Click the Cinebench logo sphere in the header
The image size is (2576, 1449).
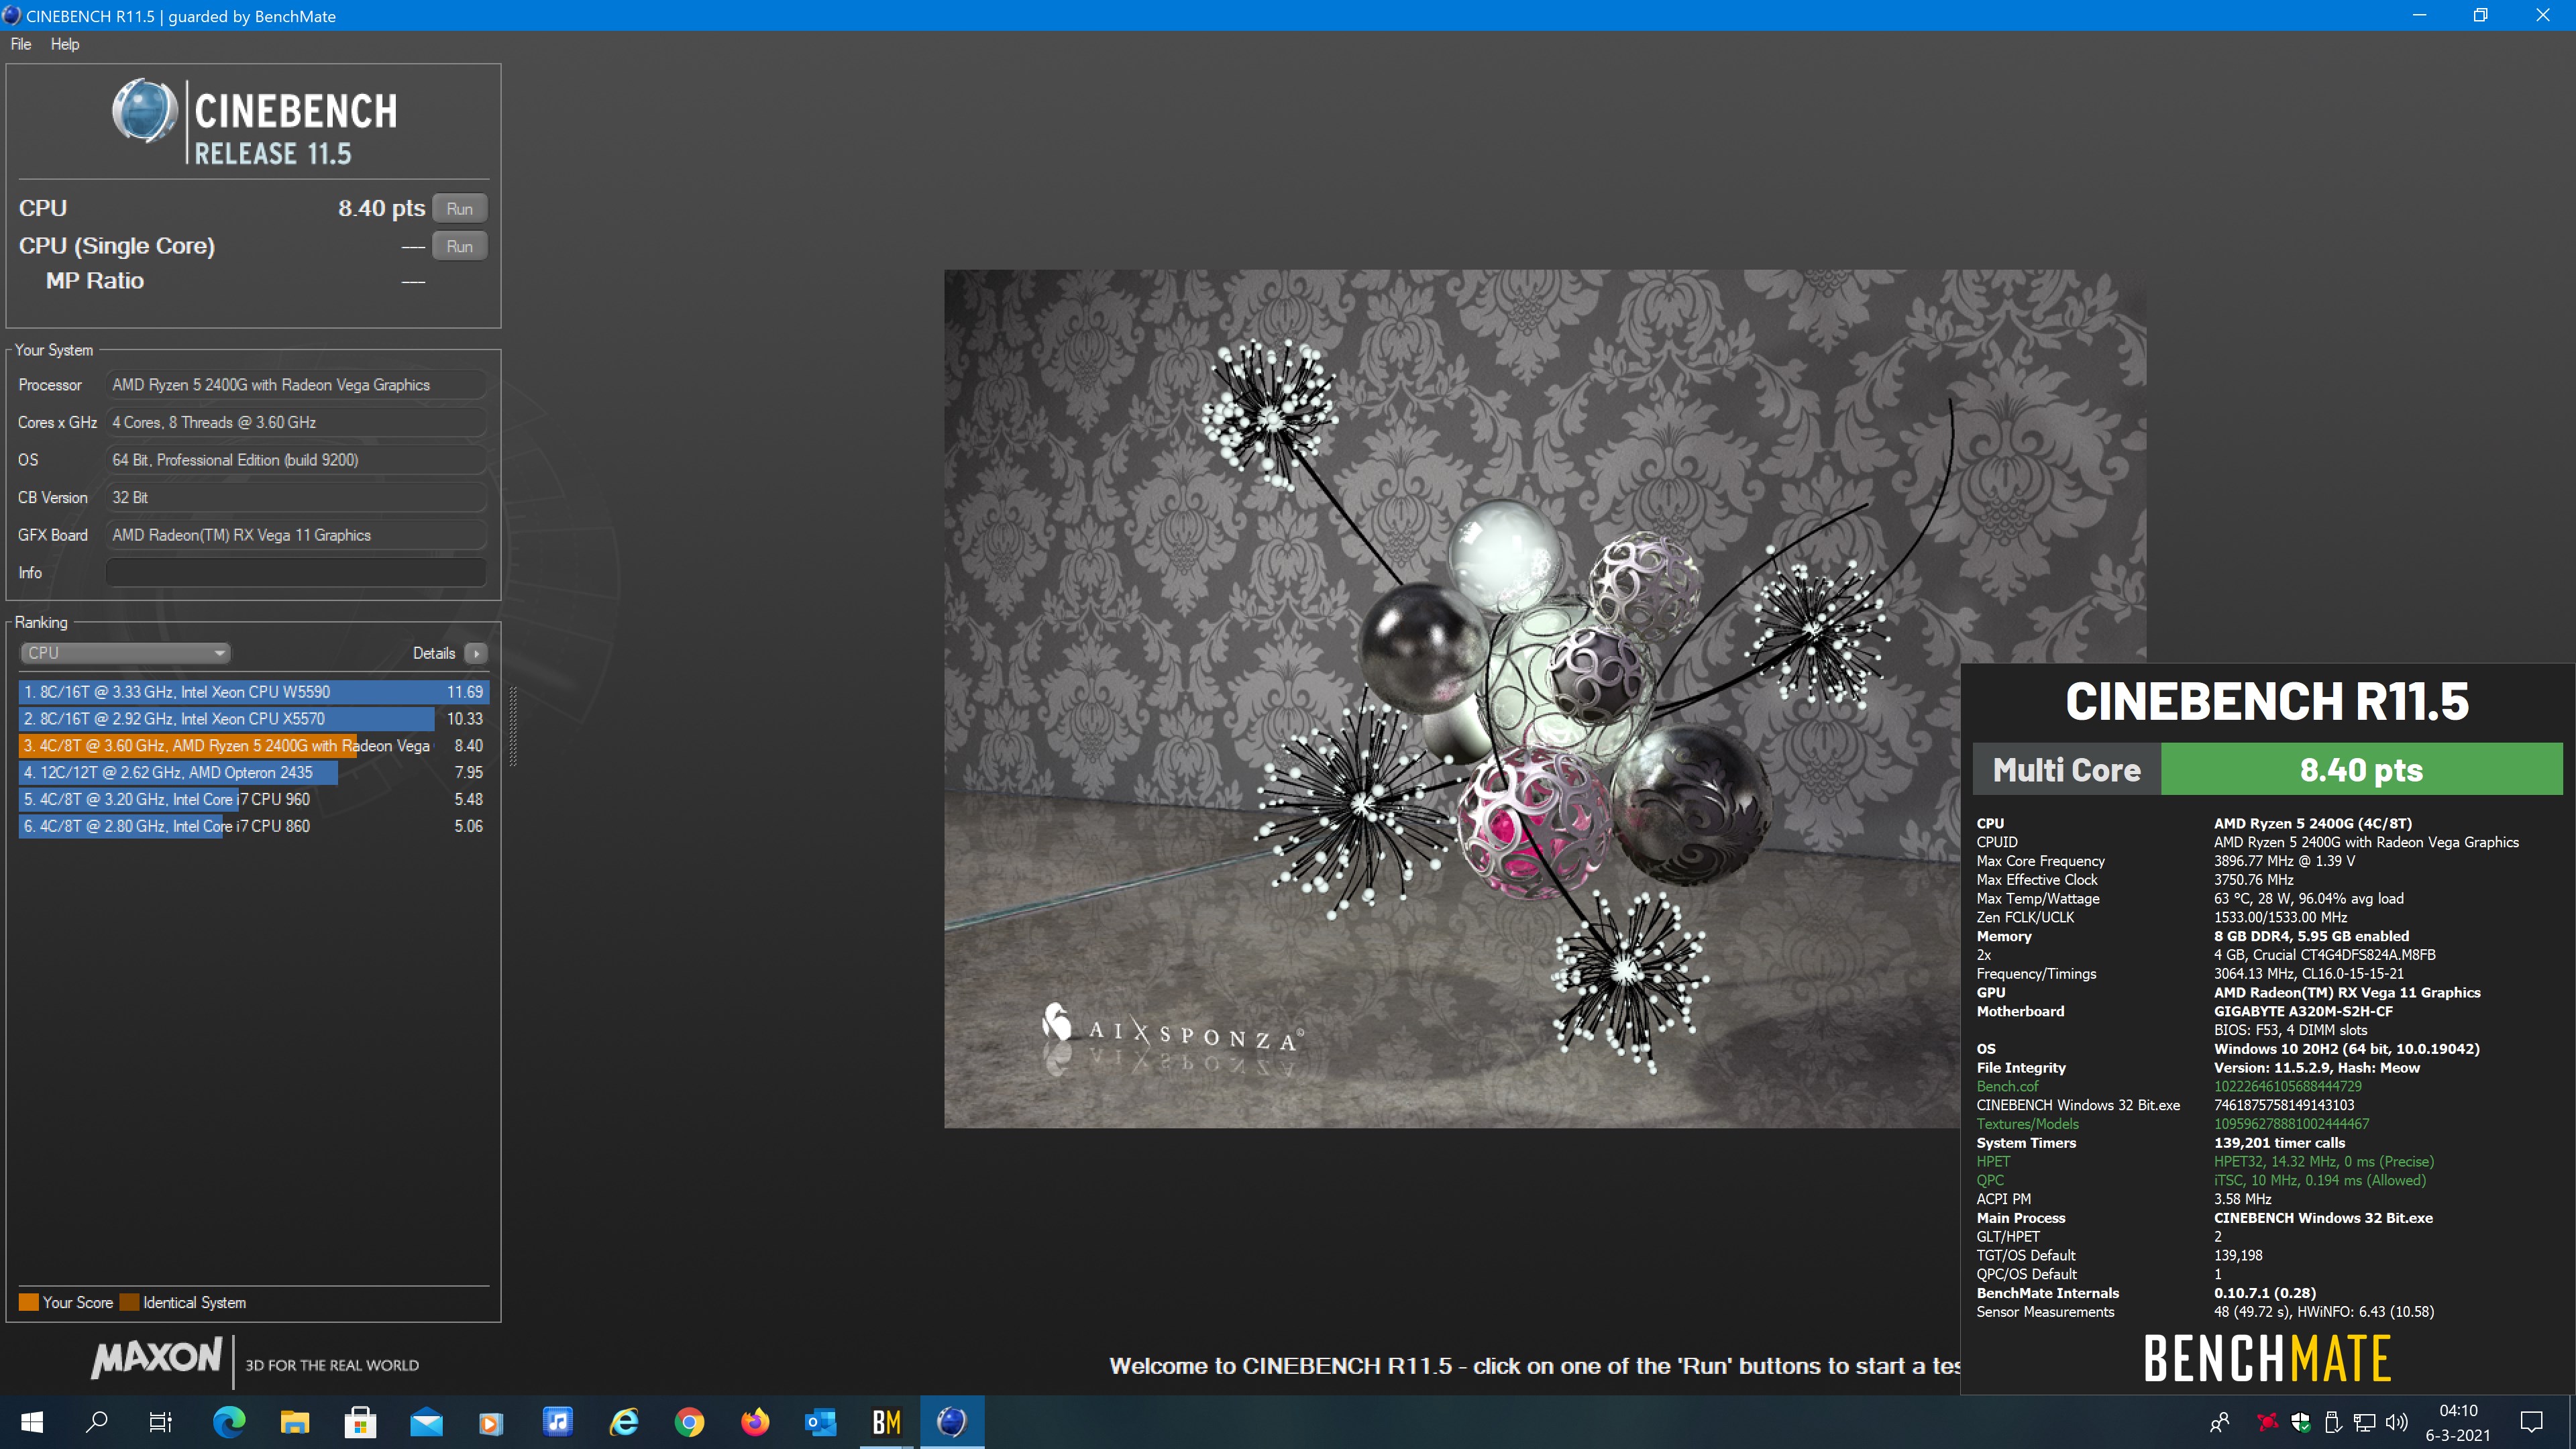[145, 111]
